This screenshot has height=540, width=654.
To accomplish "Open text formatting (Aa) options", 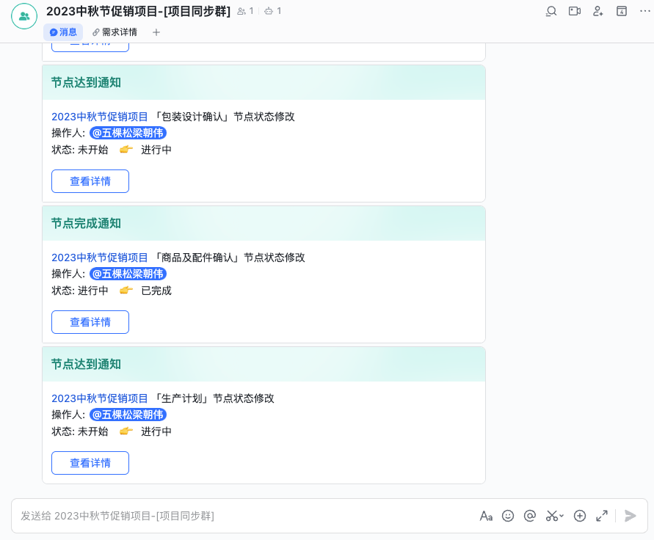I will (x=486, y=516).
